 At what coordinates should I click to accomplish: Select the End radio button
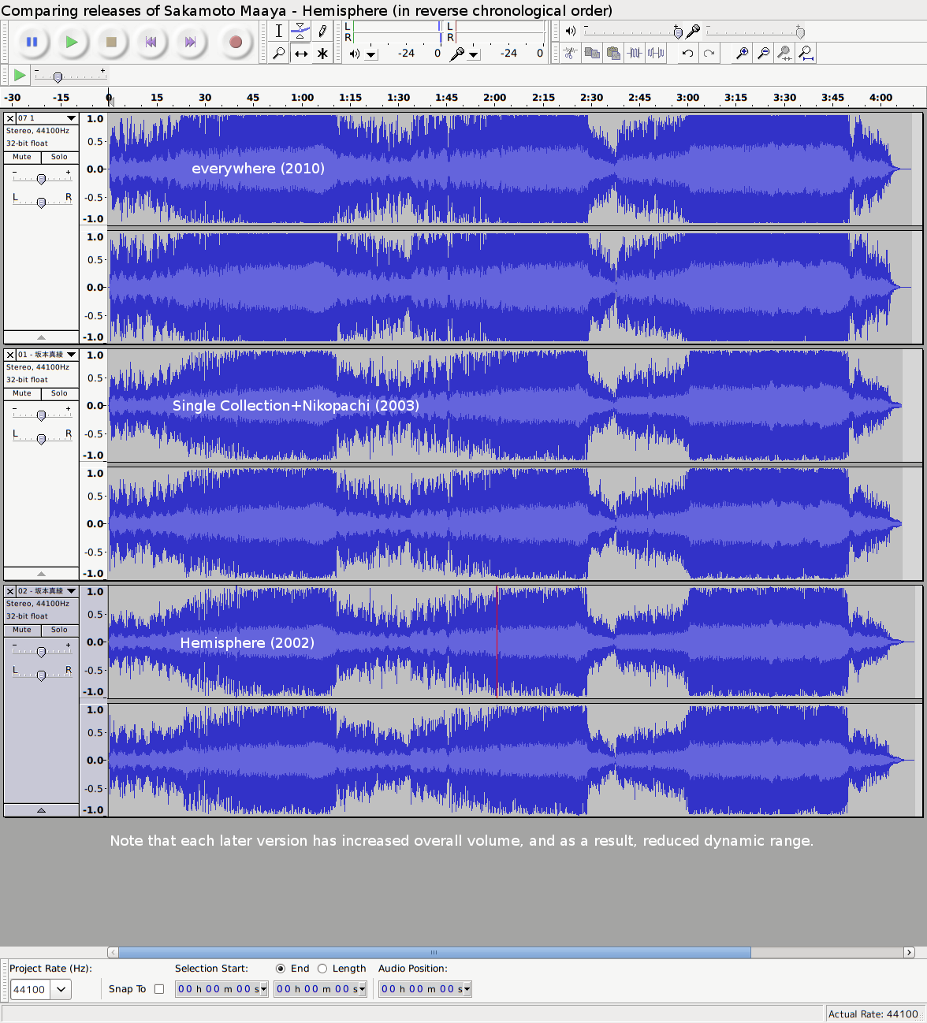(281, 969)
